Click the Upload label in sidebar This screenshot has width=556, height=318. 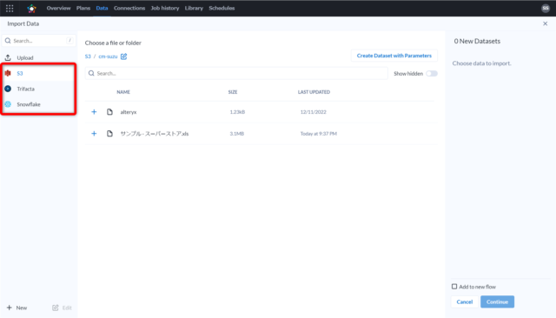tap(25, 58)
